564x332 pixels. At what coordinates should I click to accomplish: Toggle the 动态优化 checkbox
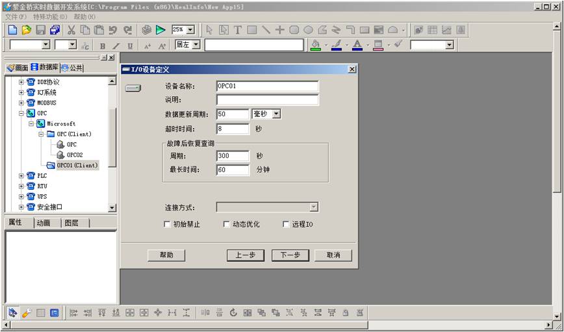[x=227, y=225]
